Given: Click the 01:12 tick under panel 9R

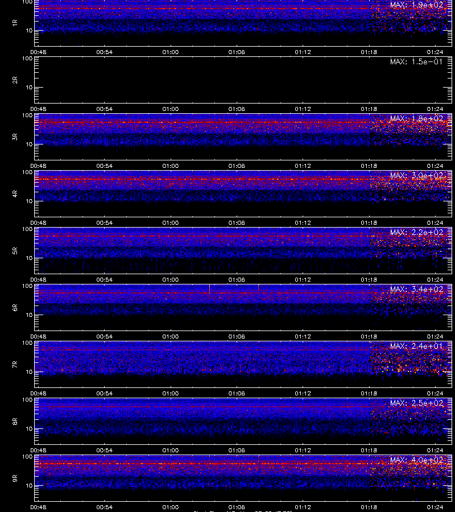Looking at the screenshot, I should click(303, 507).
